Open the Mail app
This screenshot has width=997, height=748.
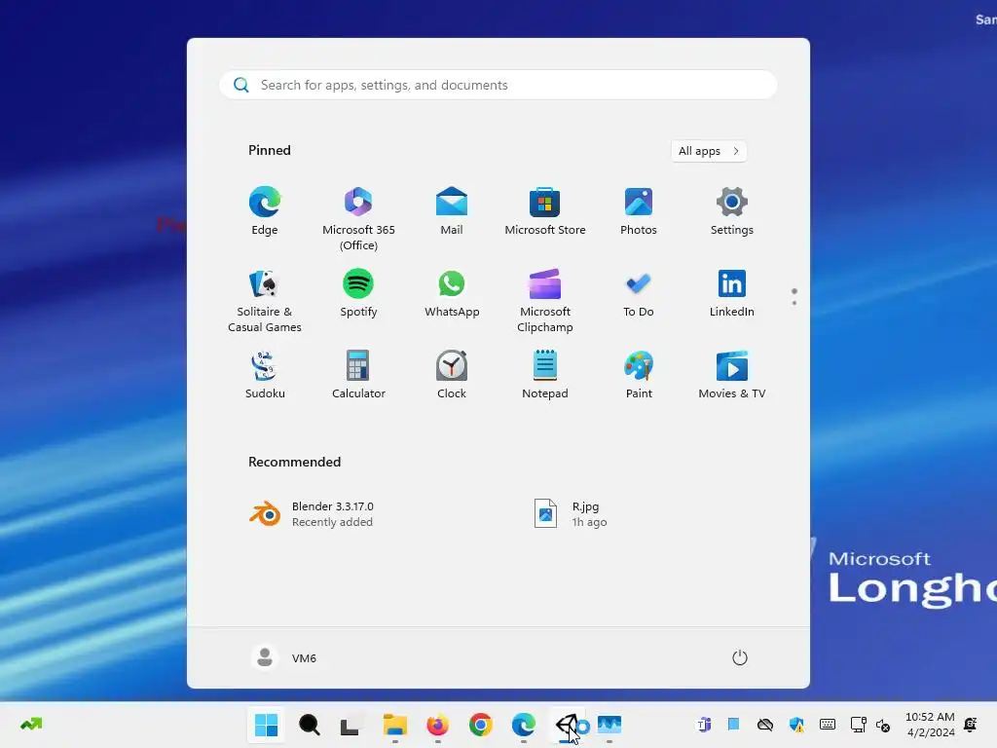[452, 211]
